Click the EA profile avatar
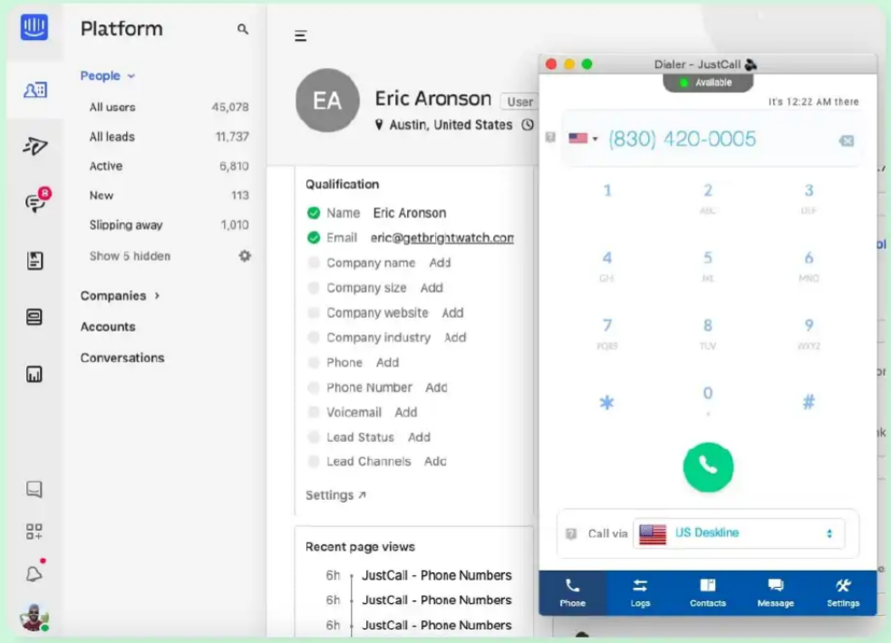891x643 pixels. (x=327, y=101)
